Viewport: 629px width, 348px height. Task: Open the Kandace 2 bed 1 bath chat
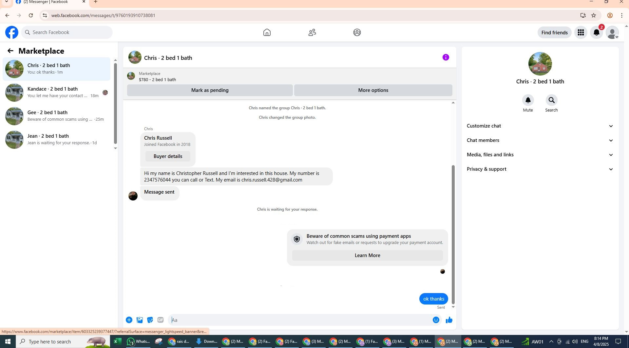point(56,93)
